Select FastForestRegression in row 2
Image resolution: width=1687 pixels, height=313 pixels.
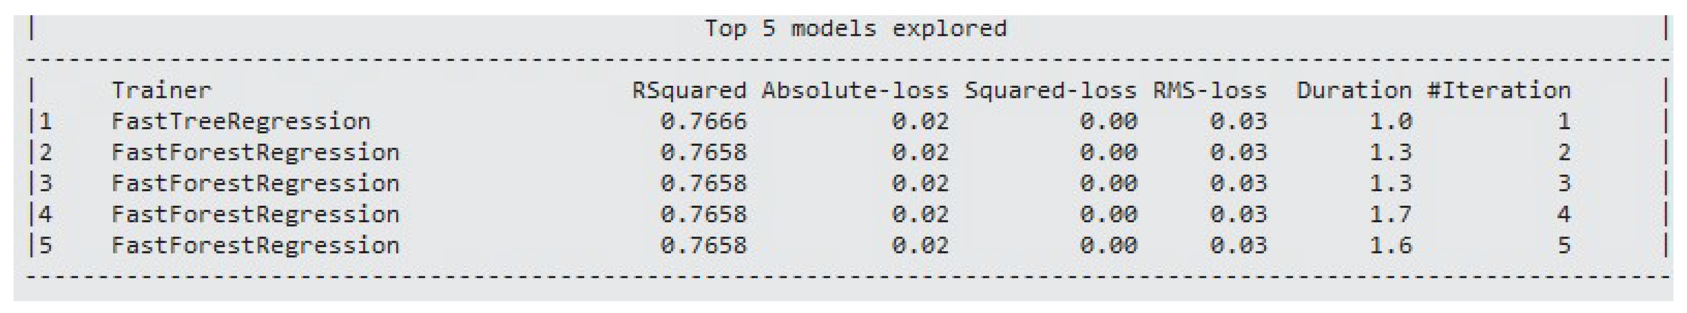(255, 152)
